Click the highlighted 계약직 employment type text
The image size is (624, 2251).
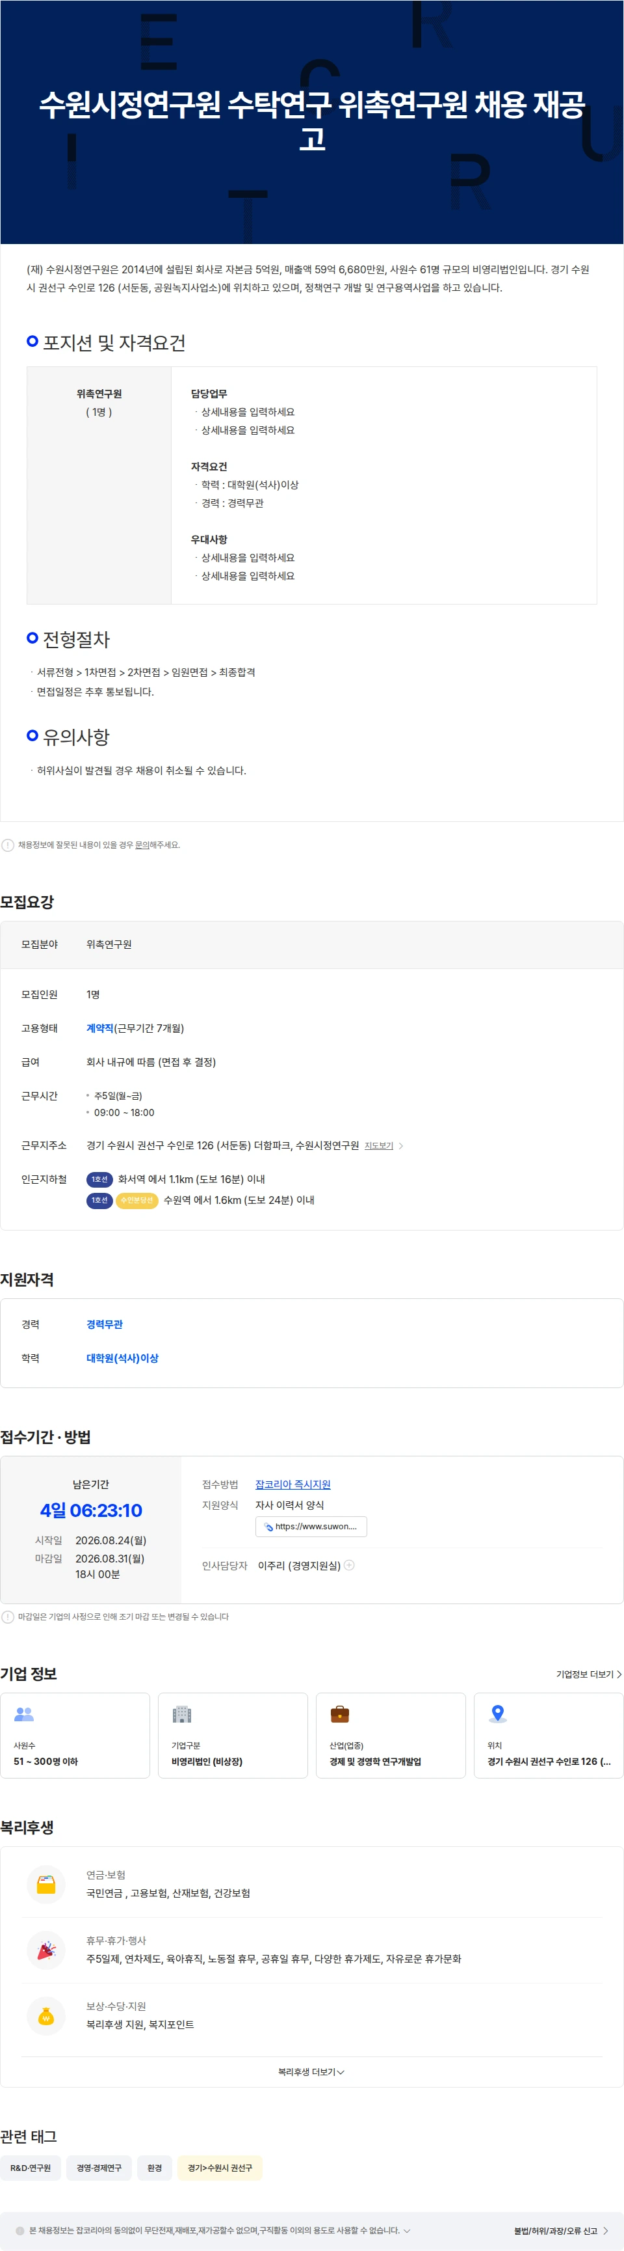click(x=100, y=1028)
